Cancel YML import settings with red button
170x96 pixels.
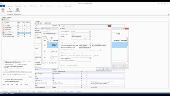107,69
